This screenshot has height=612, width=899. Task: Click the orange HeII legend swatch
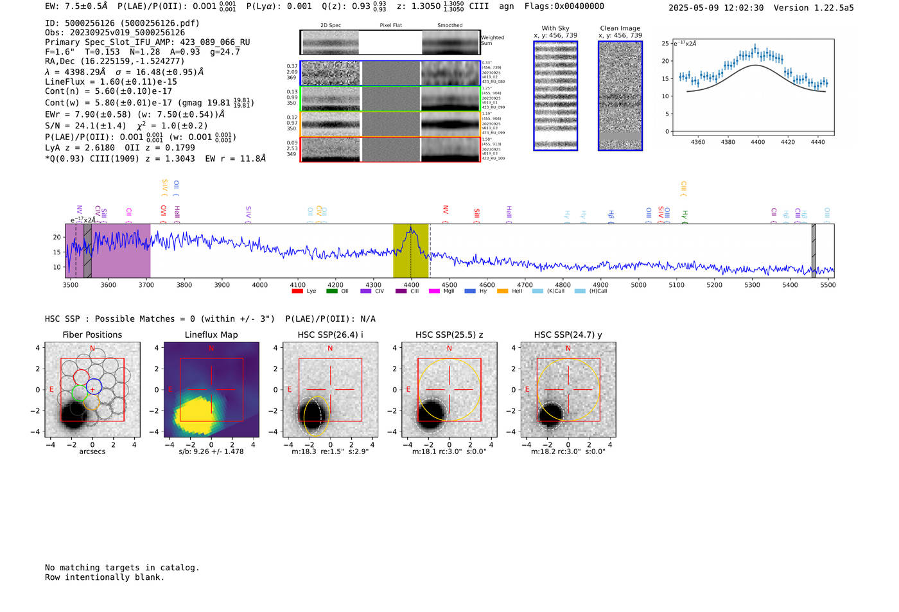click(x=503, y=291)
